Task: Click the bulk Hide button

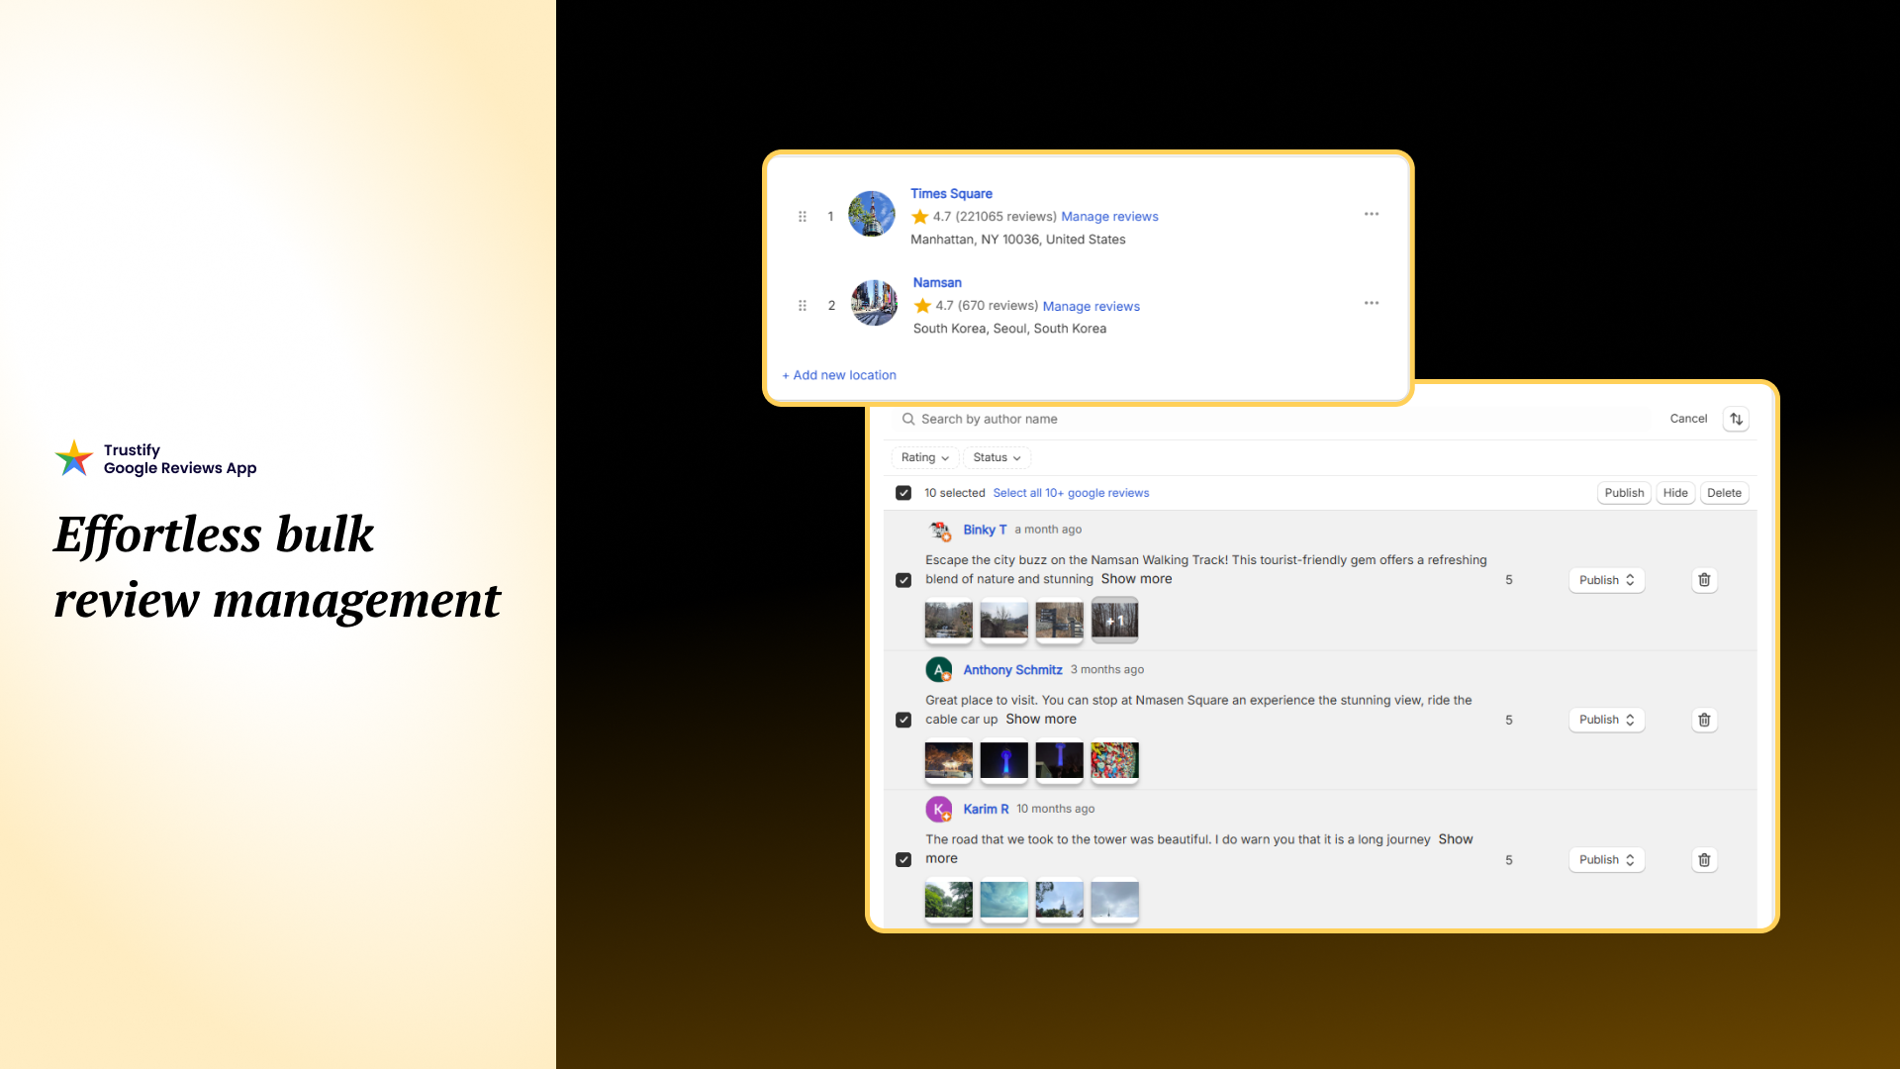Action: point(1675,493)
